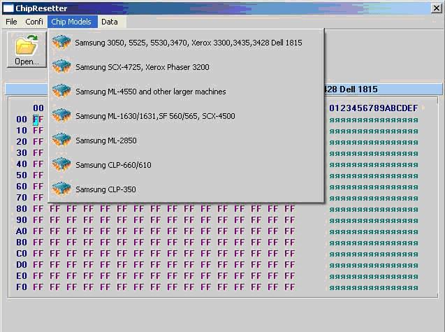Viewport: 445px width, 332px height.
Task: Click the ASCII text of row C0
Action: [x=374, y=254]
